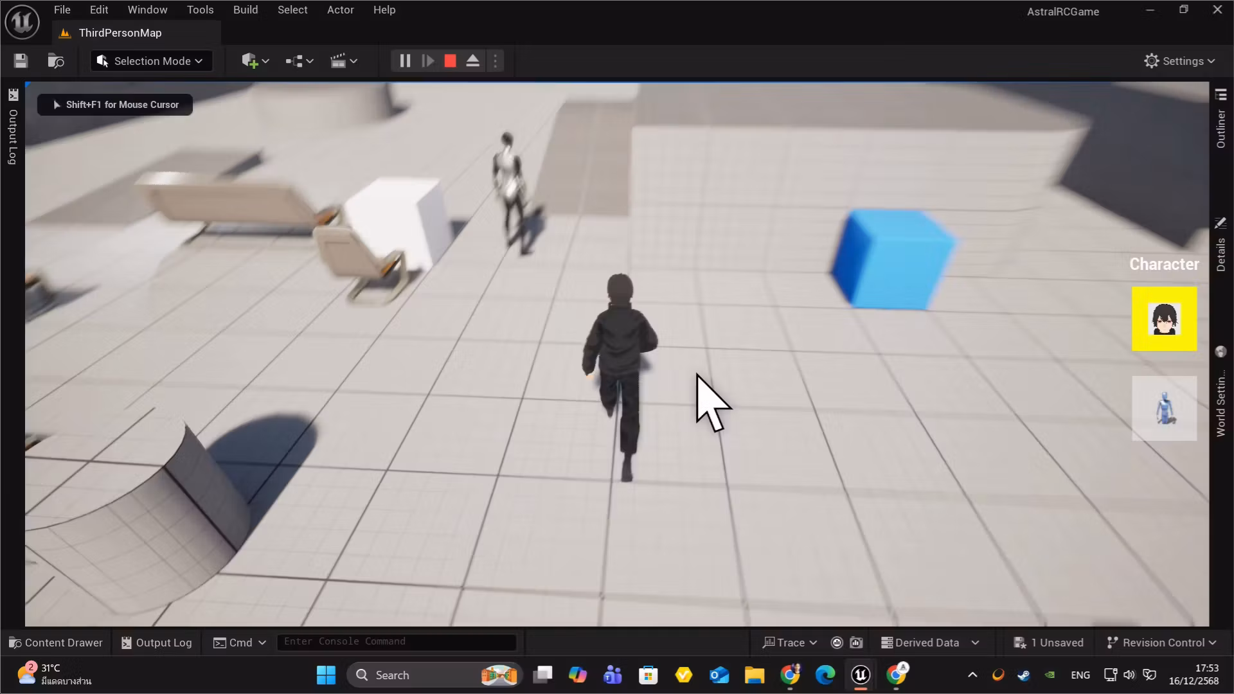Open the Blueprints toolbar menu

298,60
